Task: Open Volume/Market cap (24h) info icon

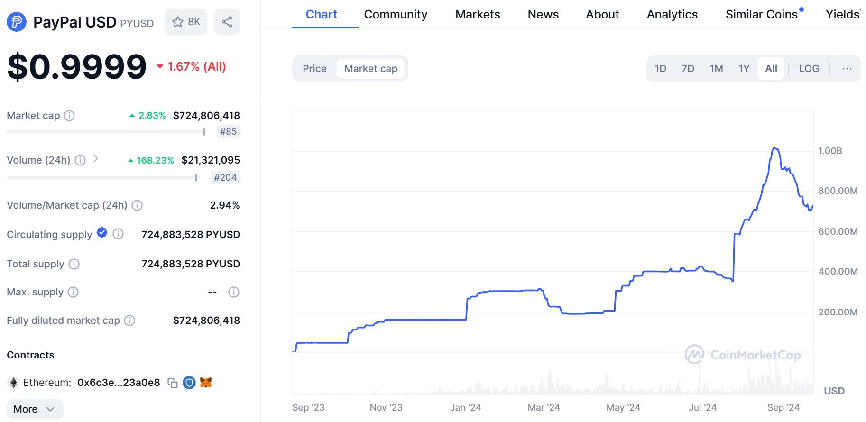Action: pyautogui.click(x=137, y=205)
